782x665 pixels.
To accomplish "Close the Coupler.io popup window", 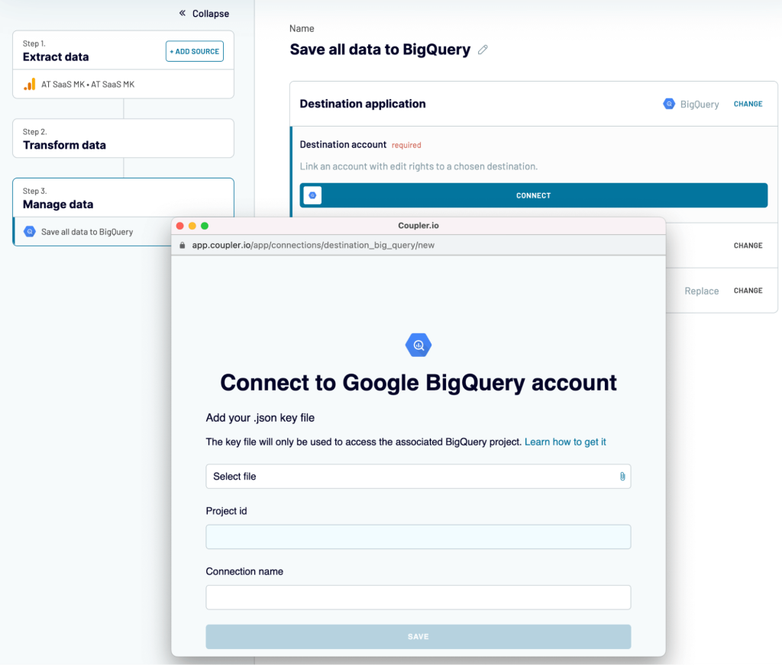I will (x=180, y=226).
